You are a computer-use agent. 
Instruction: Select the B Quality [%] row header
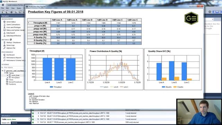point(40,40)
